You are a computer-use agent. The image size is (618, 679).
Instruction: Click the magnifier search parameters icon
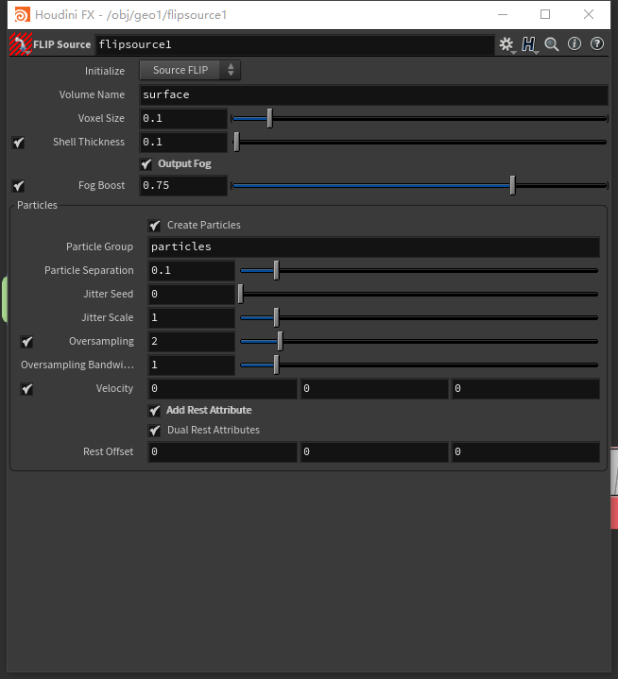pyautogui.click(x=552, y=44)
